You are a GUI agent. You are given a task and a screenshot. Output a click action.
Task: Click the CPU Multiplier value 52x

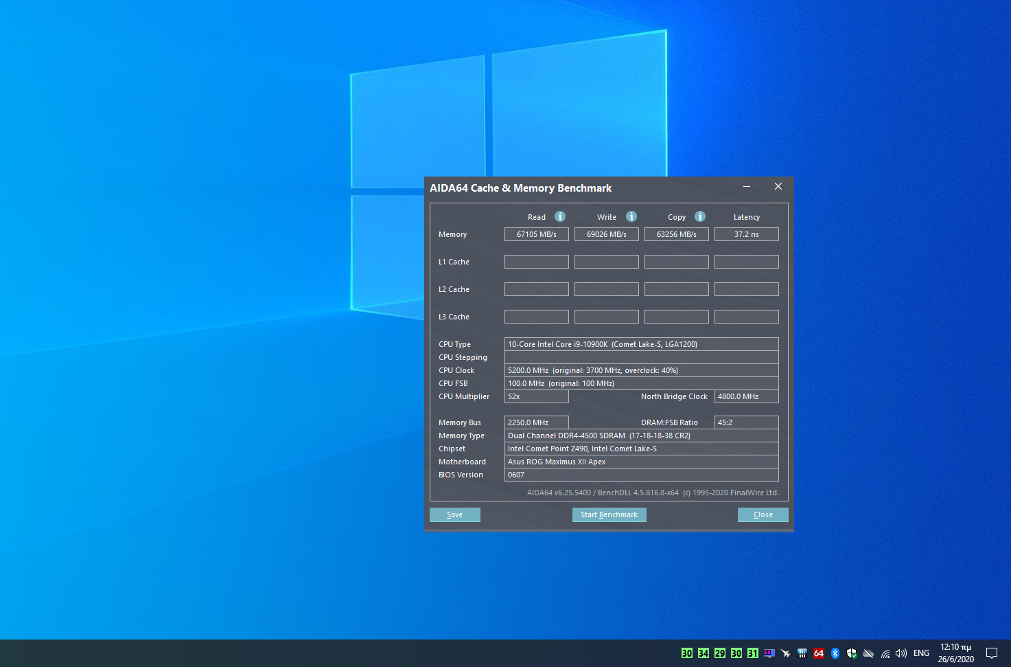[537, 396]
